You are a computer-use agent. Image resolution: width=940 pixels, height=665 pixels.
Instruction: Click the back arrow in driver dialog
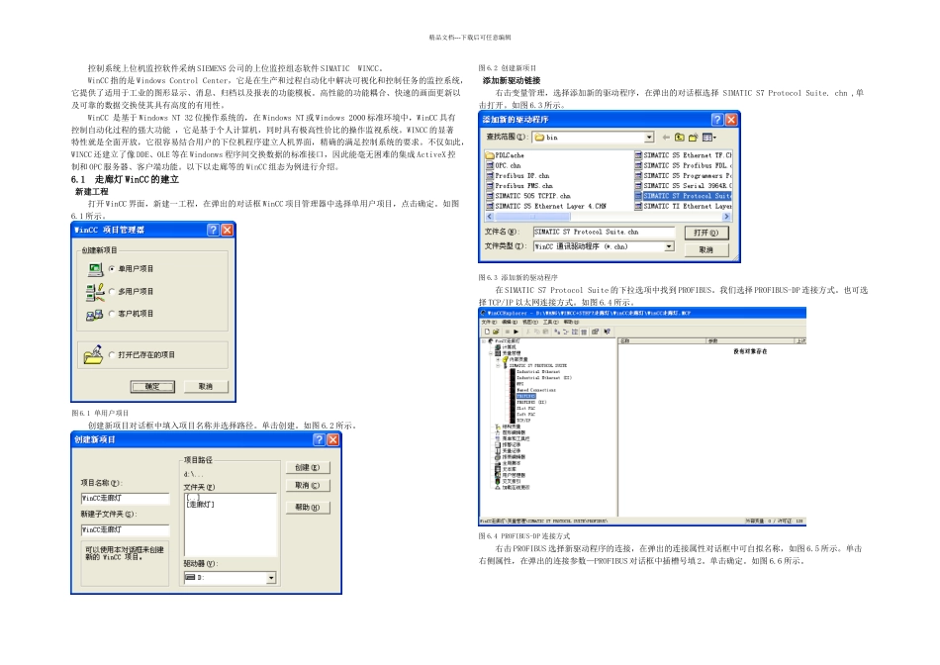point(666,138)
